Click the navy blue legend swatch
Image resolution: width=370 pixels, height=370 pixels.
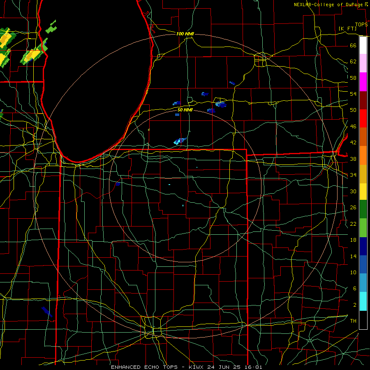coord(363,246)
